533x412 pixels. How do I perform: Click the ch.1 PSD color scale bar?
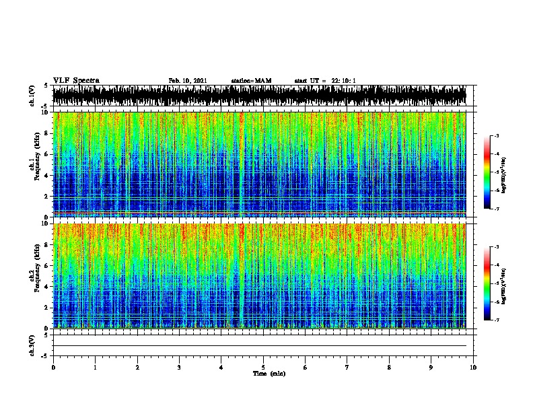click(487, 172)
